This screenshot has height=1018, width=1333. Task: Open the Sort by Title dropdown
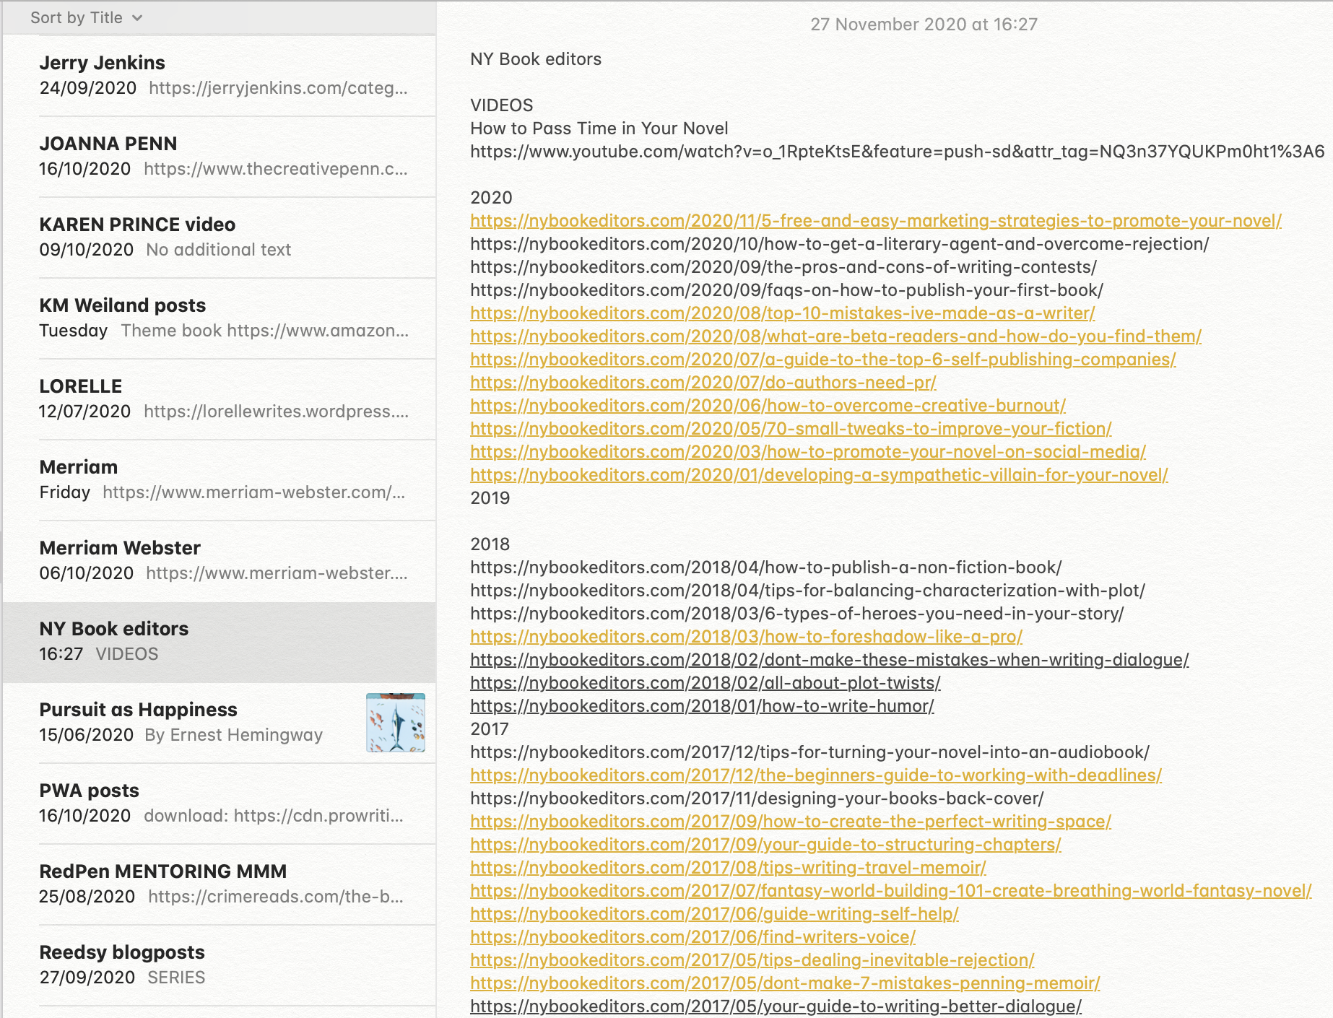[x=86, y=18]
